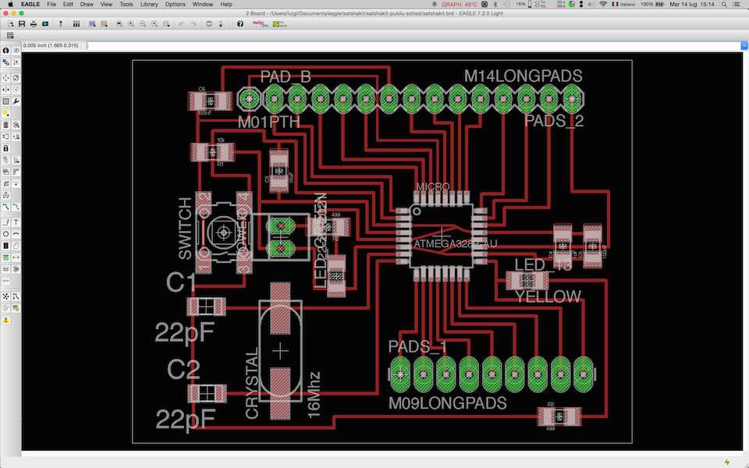This screenshot has height=468, width=749.
Task: Run a script via the Script icon
Action: [92, 24]
